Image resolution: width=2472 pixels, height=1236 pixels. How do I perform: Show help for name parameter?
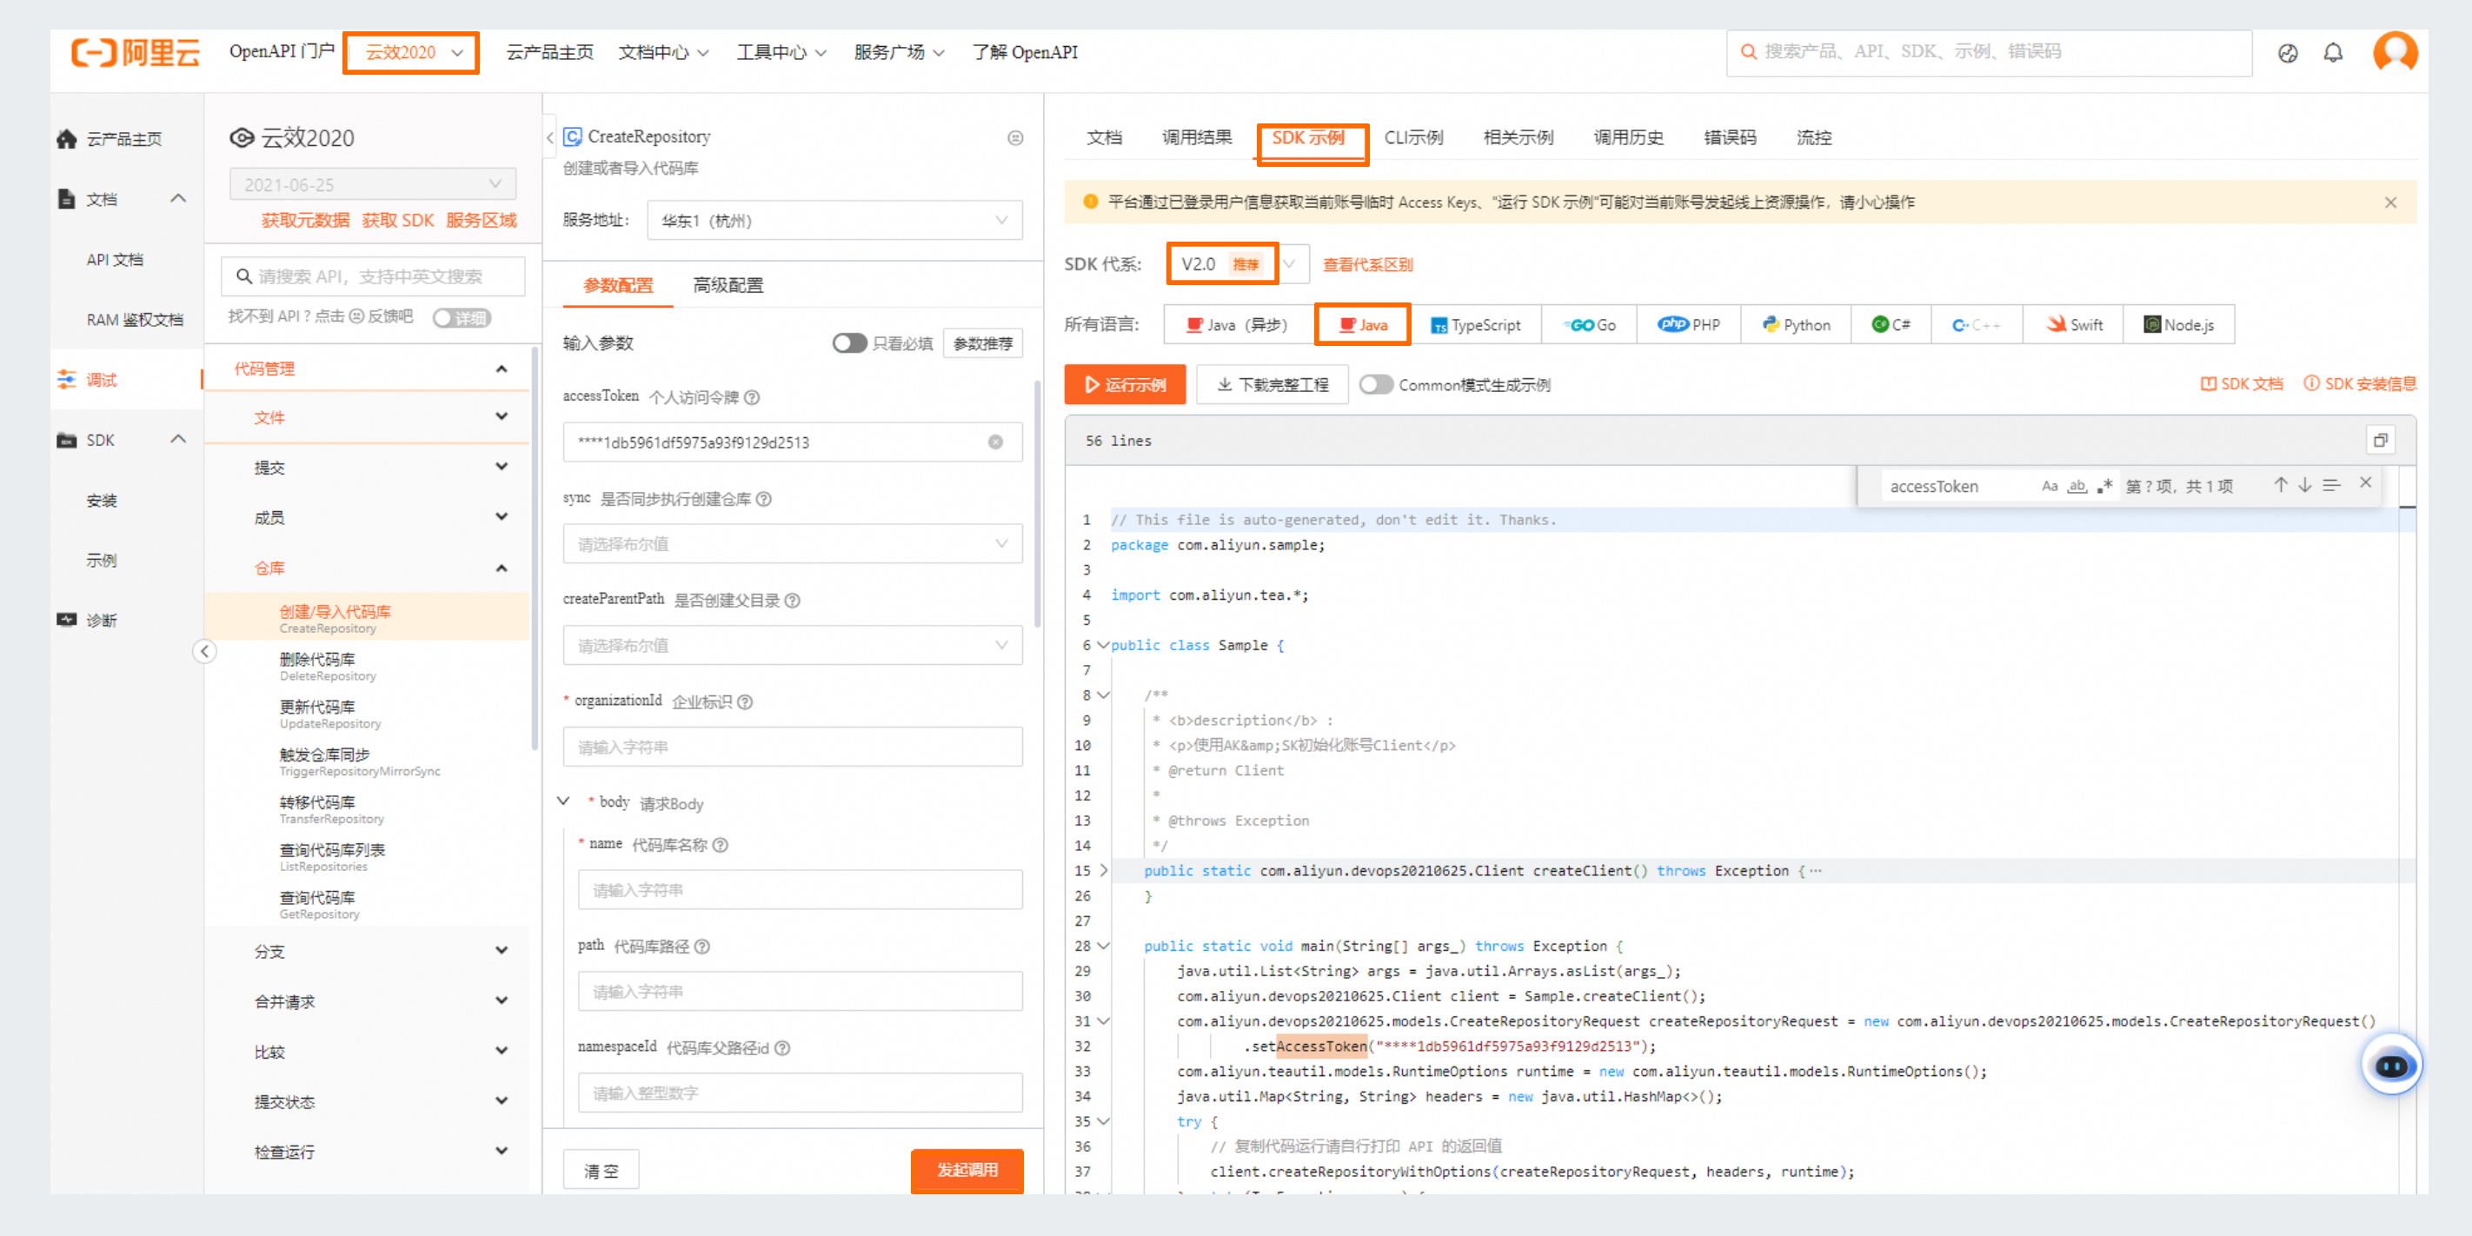click(721, 846)
